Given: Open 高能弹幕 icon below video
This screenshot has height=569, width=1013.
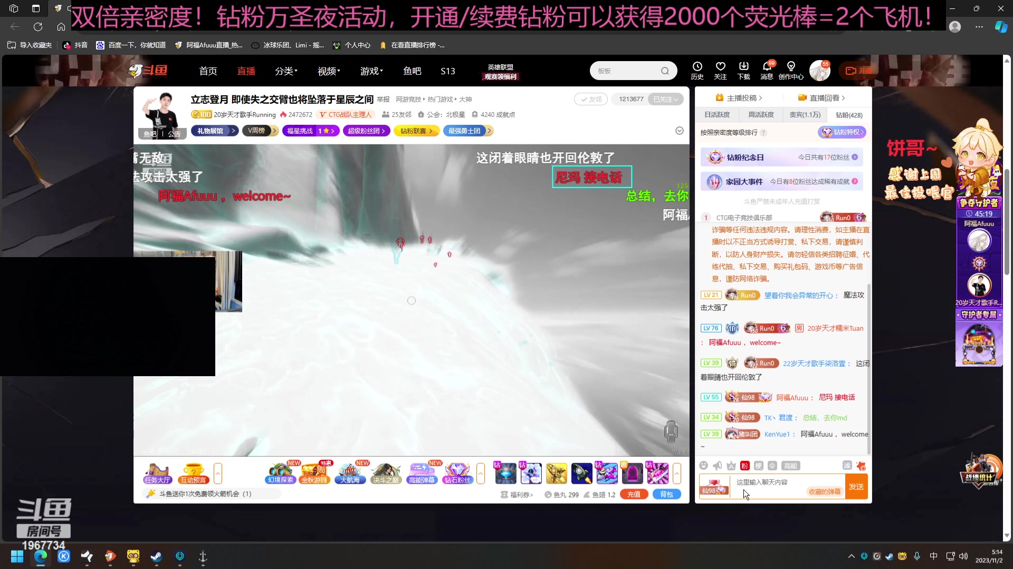Looking at the screenshot, I should coord(422,473).
